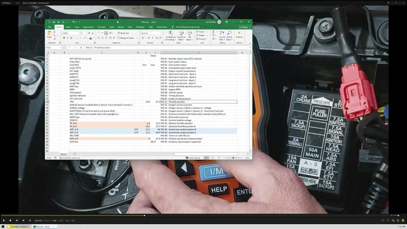Click Accessibility: Good to go status
The width and height of the screenshot is (407, 229).
[70, 158]
